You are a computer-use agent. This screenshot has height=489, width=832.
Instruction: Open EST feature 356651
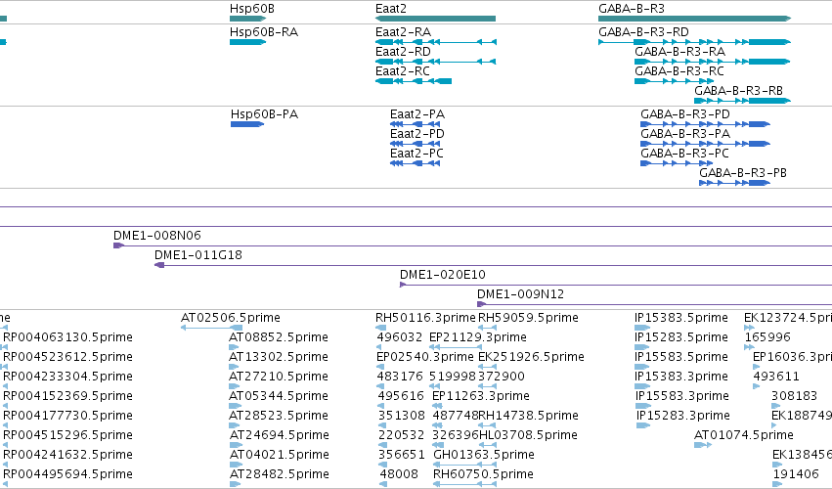pyautogui.click(x=402, y=455)
